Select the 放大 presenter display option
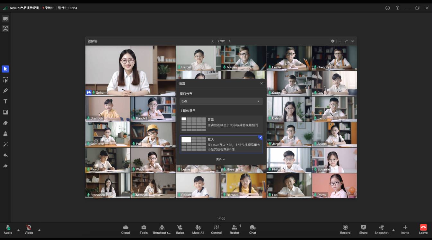The width and height of the screenshot is (432, 240). click(221, 144)
